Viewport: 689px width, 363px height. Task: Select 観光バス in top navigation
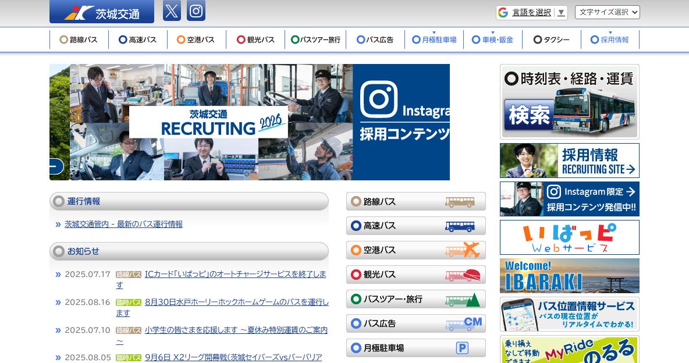pos(255,40)
